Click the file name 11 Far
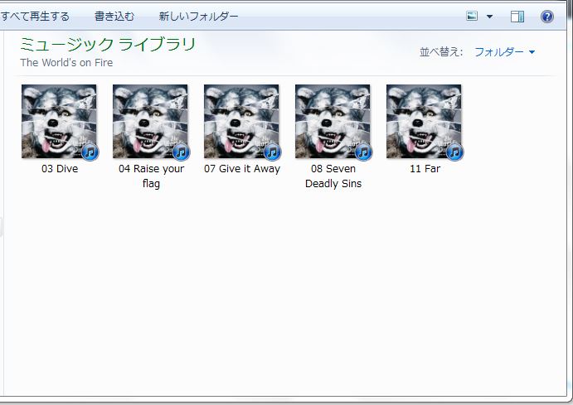 [x=425, y=169]
